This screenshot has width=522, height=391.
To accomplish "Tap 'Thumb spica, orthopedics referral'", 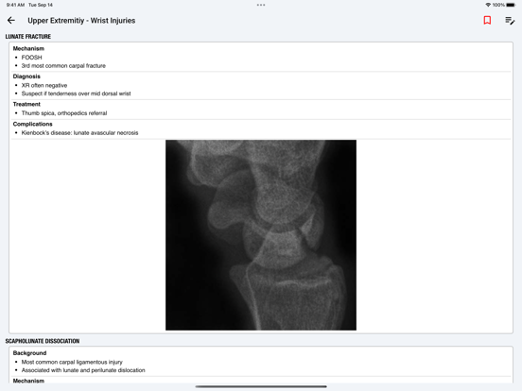I will (x=64, y=113).
